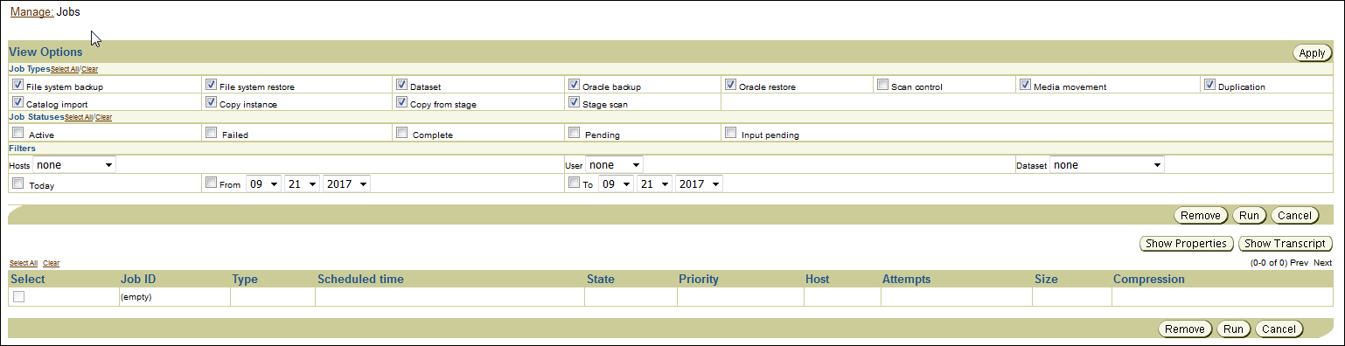Image resolution: width=1345 pixels, height=346 pixels.
Task: Click the State column header
Action: click(601, 280)
